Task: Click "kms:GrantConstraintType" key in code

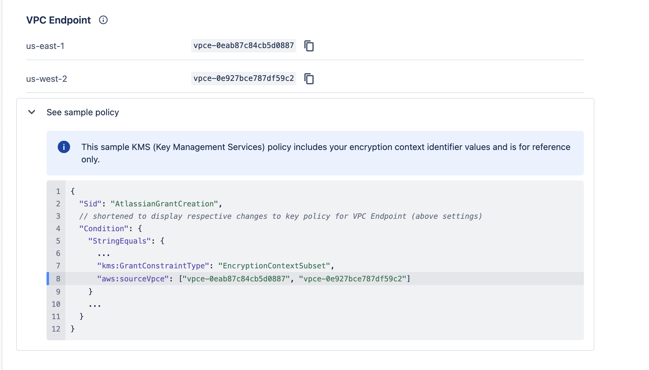Action: pos(153,266)
